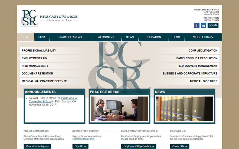Open the VIDEO LIBRARY menu item
Image resolution: width=239 pixels, height=149 pixels.
point(203,37)
